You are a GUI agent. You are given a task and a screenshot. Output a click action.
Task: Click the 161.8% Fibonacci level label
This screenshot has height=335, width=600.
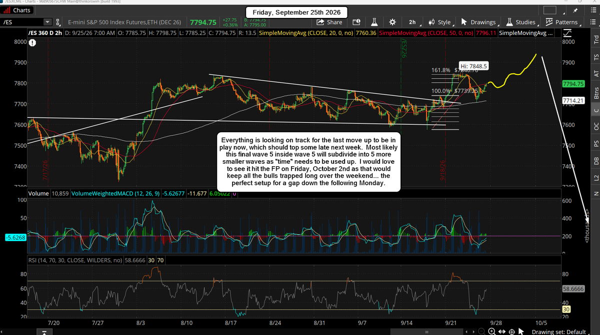pos(442,70)
